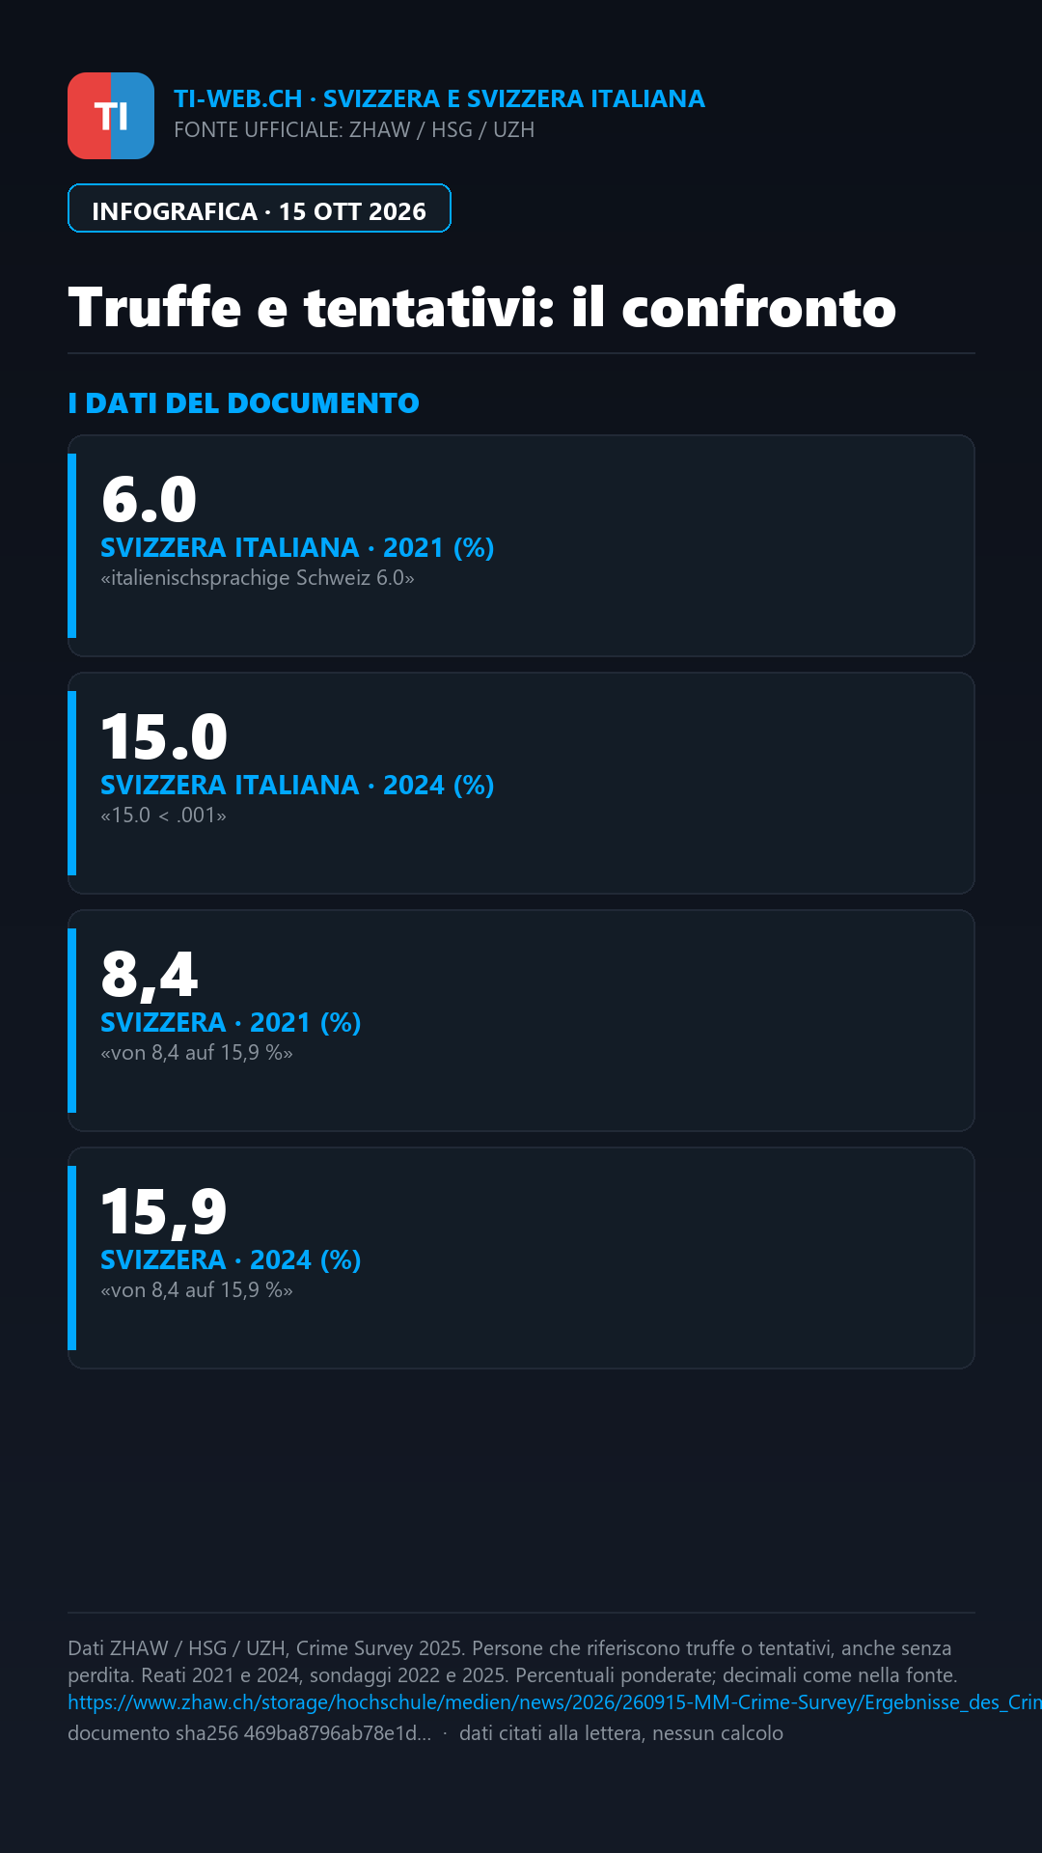This screenshot has height=1853, width=1042.
Task: Click the FONTE UFFICIALE ZHAW / HSG / UZH line
Action: 354,129
